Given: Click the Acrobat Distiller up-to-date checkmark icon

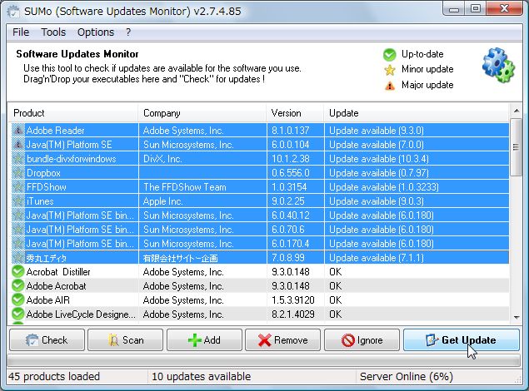Looking at the screenshot, I should click(17, 271).
